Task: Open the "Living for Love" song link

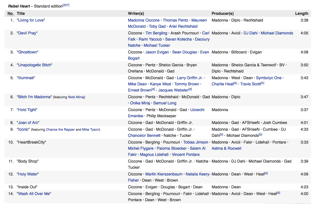Action: coord(31,20)
